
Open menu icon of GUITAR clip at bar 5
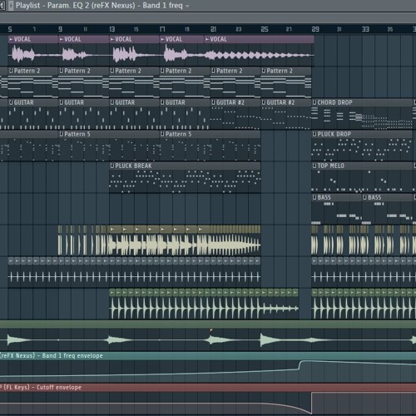point(11,102)
